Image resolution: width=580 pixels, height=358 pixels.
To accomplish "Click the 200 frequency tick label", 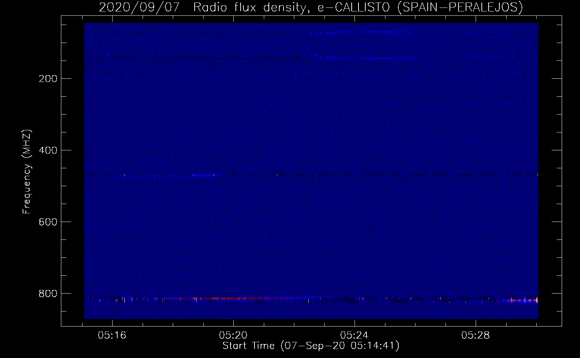I will (48, 79).
